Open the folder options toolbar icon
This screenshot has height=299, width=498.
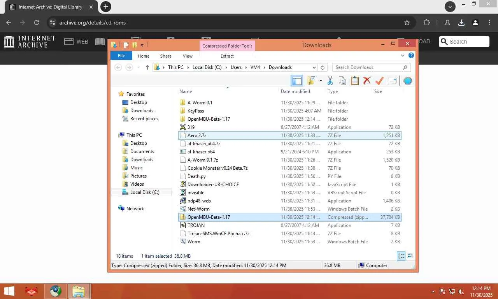[x=311, y=81]
